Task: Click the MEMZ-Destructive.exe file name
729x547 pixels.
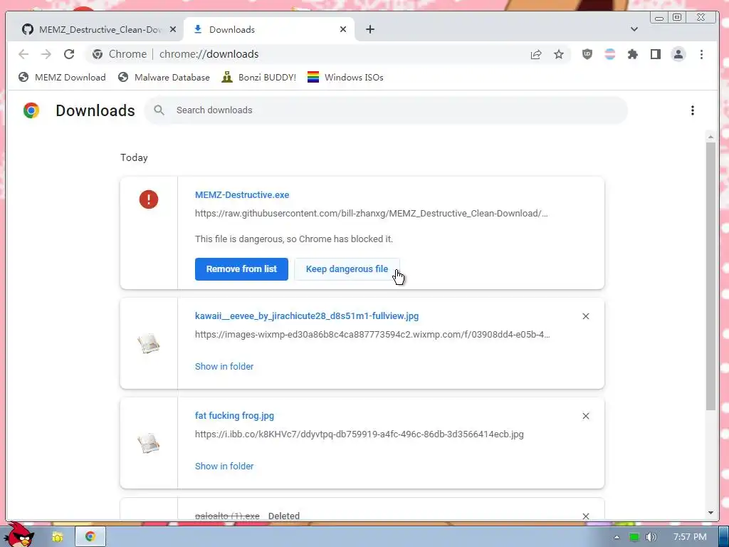Action: [x=242, y=195]
